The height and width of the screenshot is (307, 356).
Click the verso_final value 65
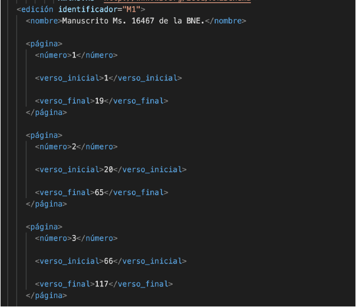pos(99,193)
